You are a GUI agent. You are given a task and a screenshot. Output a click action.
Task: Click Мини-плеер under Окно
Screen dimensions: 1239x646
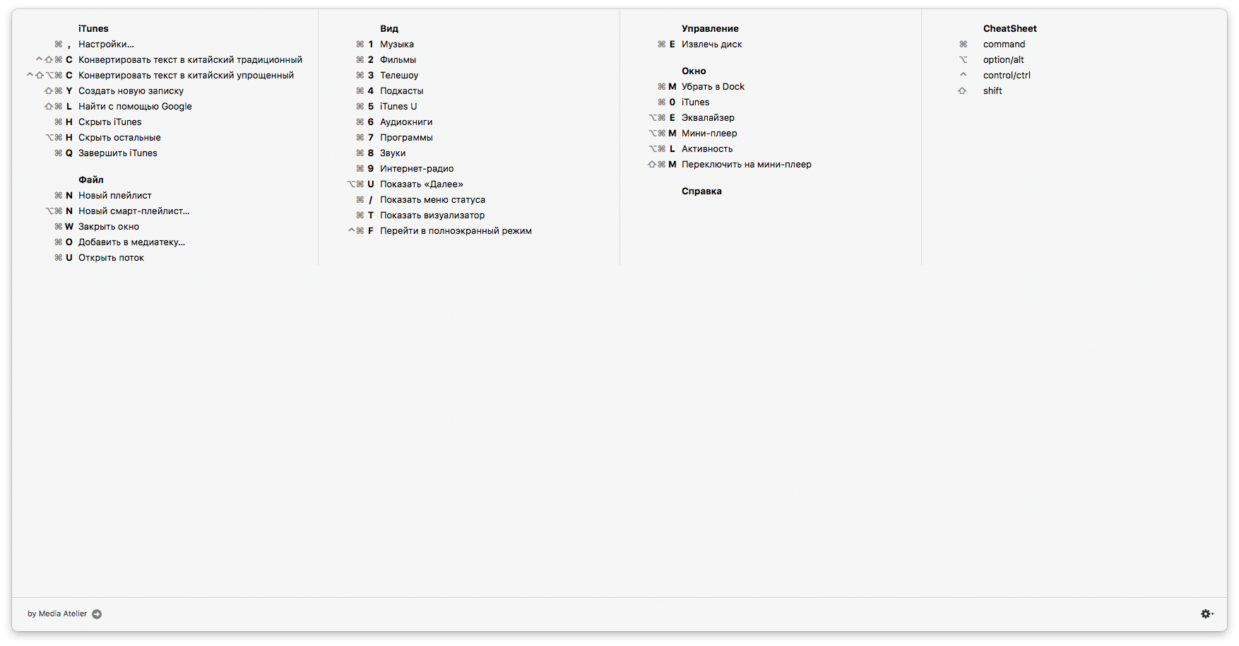(709, 134)
